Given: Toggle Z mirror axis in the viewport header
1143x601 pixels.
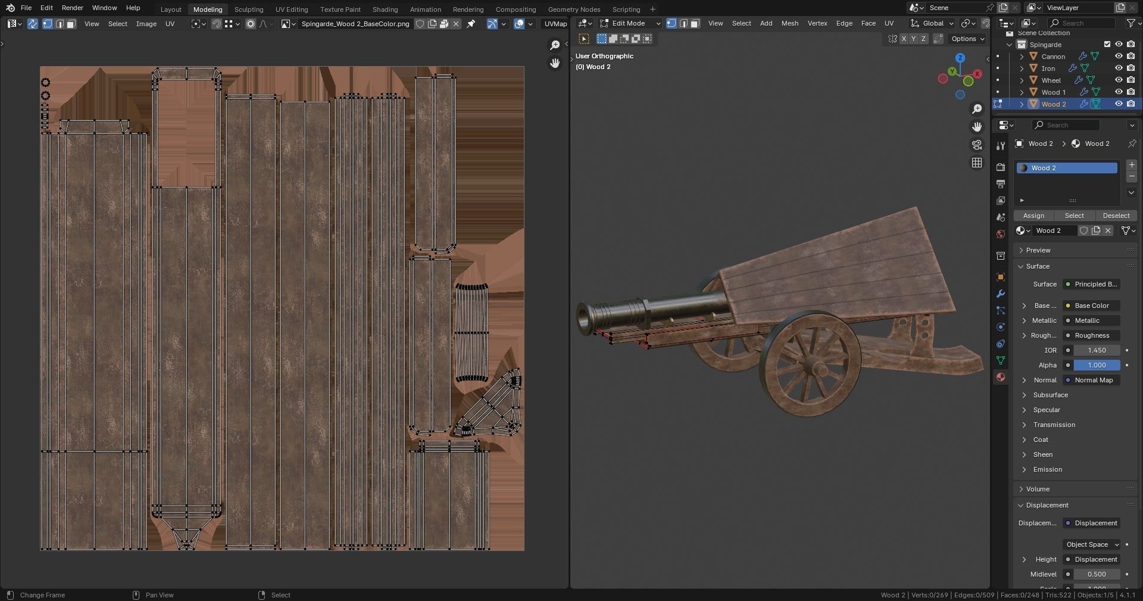Looking at the screenshot, I should click(x=923, y=39).
